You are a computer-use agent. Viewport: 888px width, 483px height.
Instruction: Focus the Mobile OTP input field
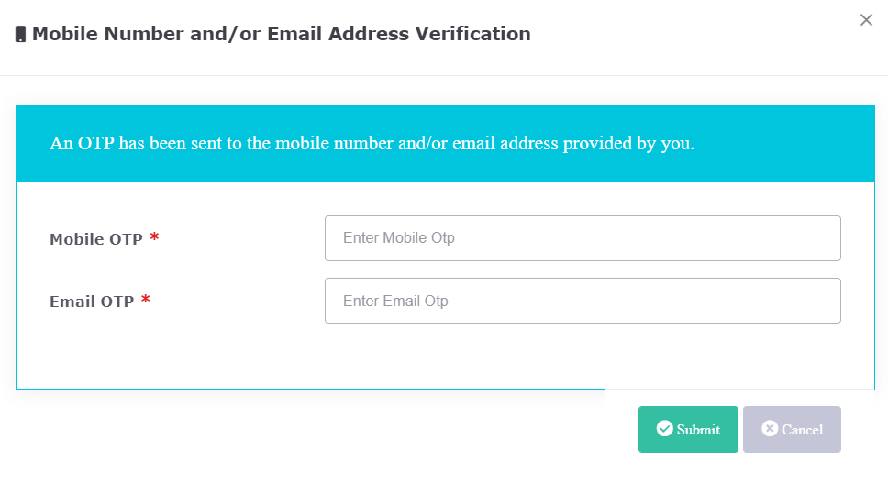[583, 238]
